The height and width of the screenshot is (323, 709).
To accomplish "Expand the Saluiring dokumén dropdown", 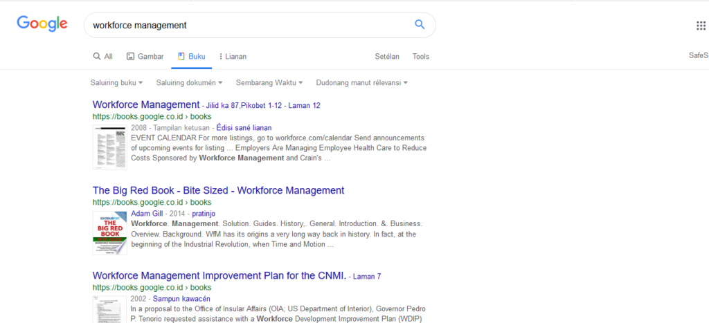I will [189, 83].
